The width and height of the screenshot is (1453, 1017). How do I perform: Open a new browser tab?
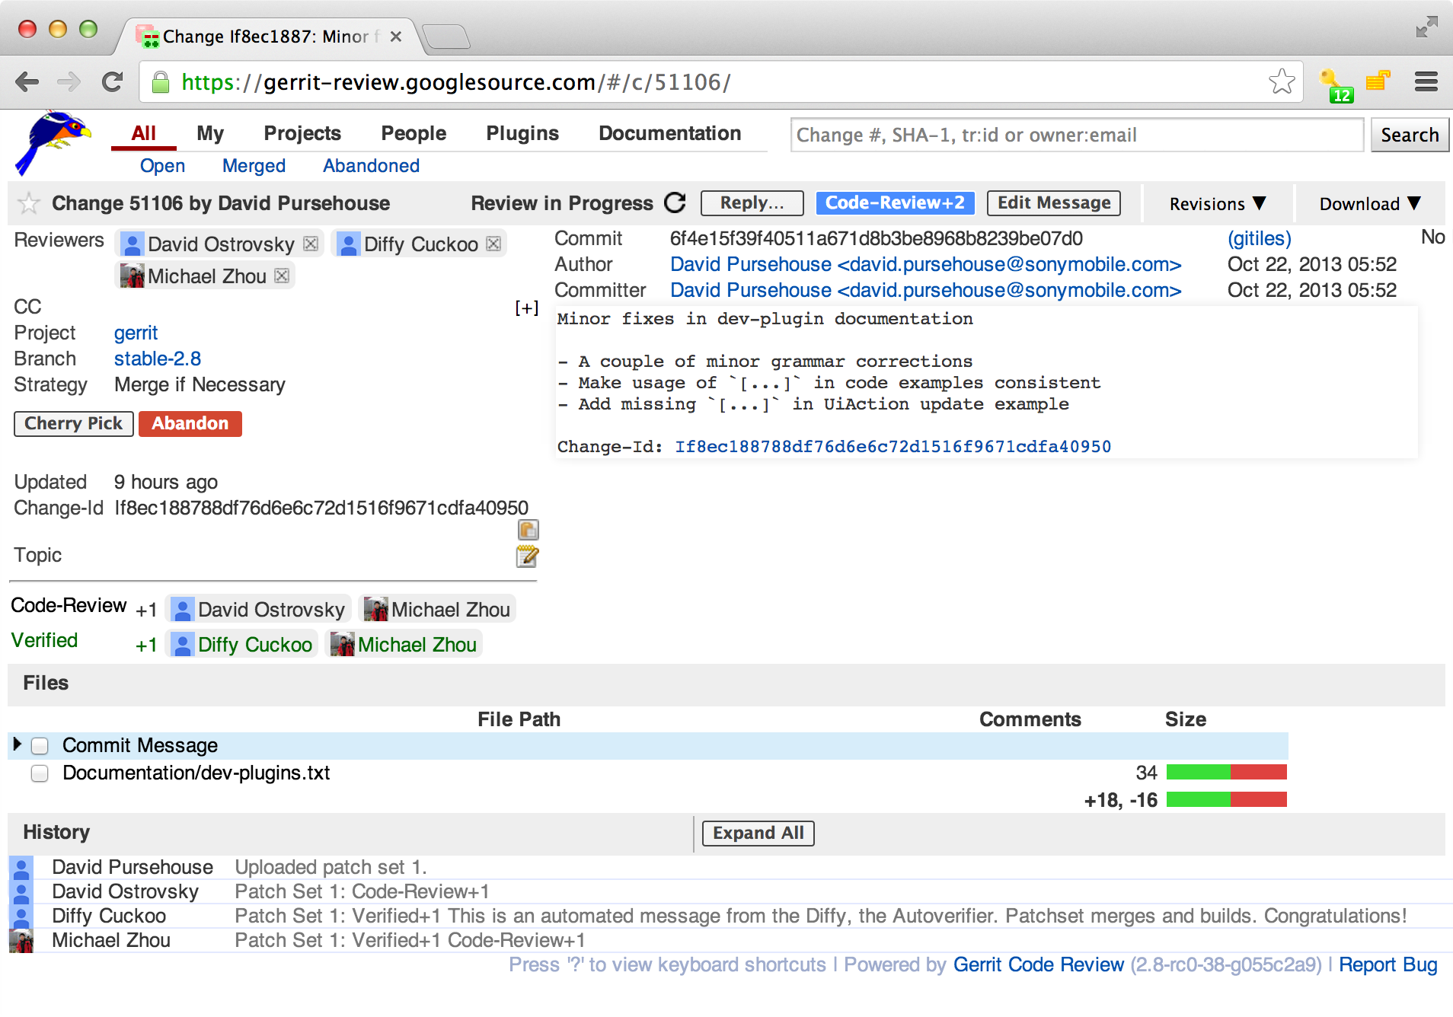pos(446,37)
